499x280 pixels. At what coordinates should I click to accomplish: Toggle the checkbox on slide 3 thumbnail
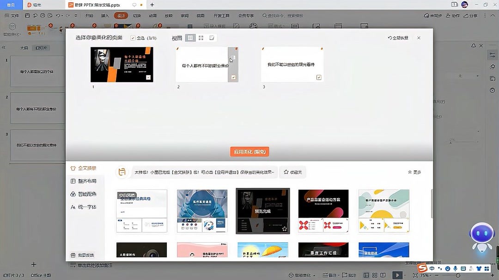318,77
